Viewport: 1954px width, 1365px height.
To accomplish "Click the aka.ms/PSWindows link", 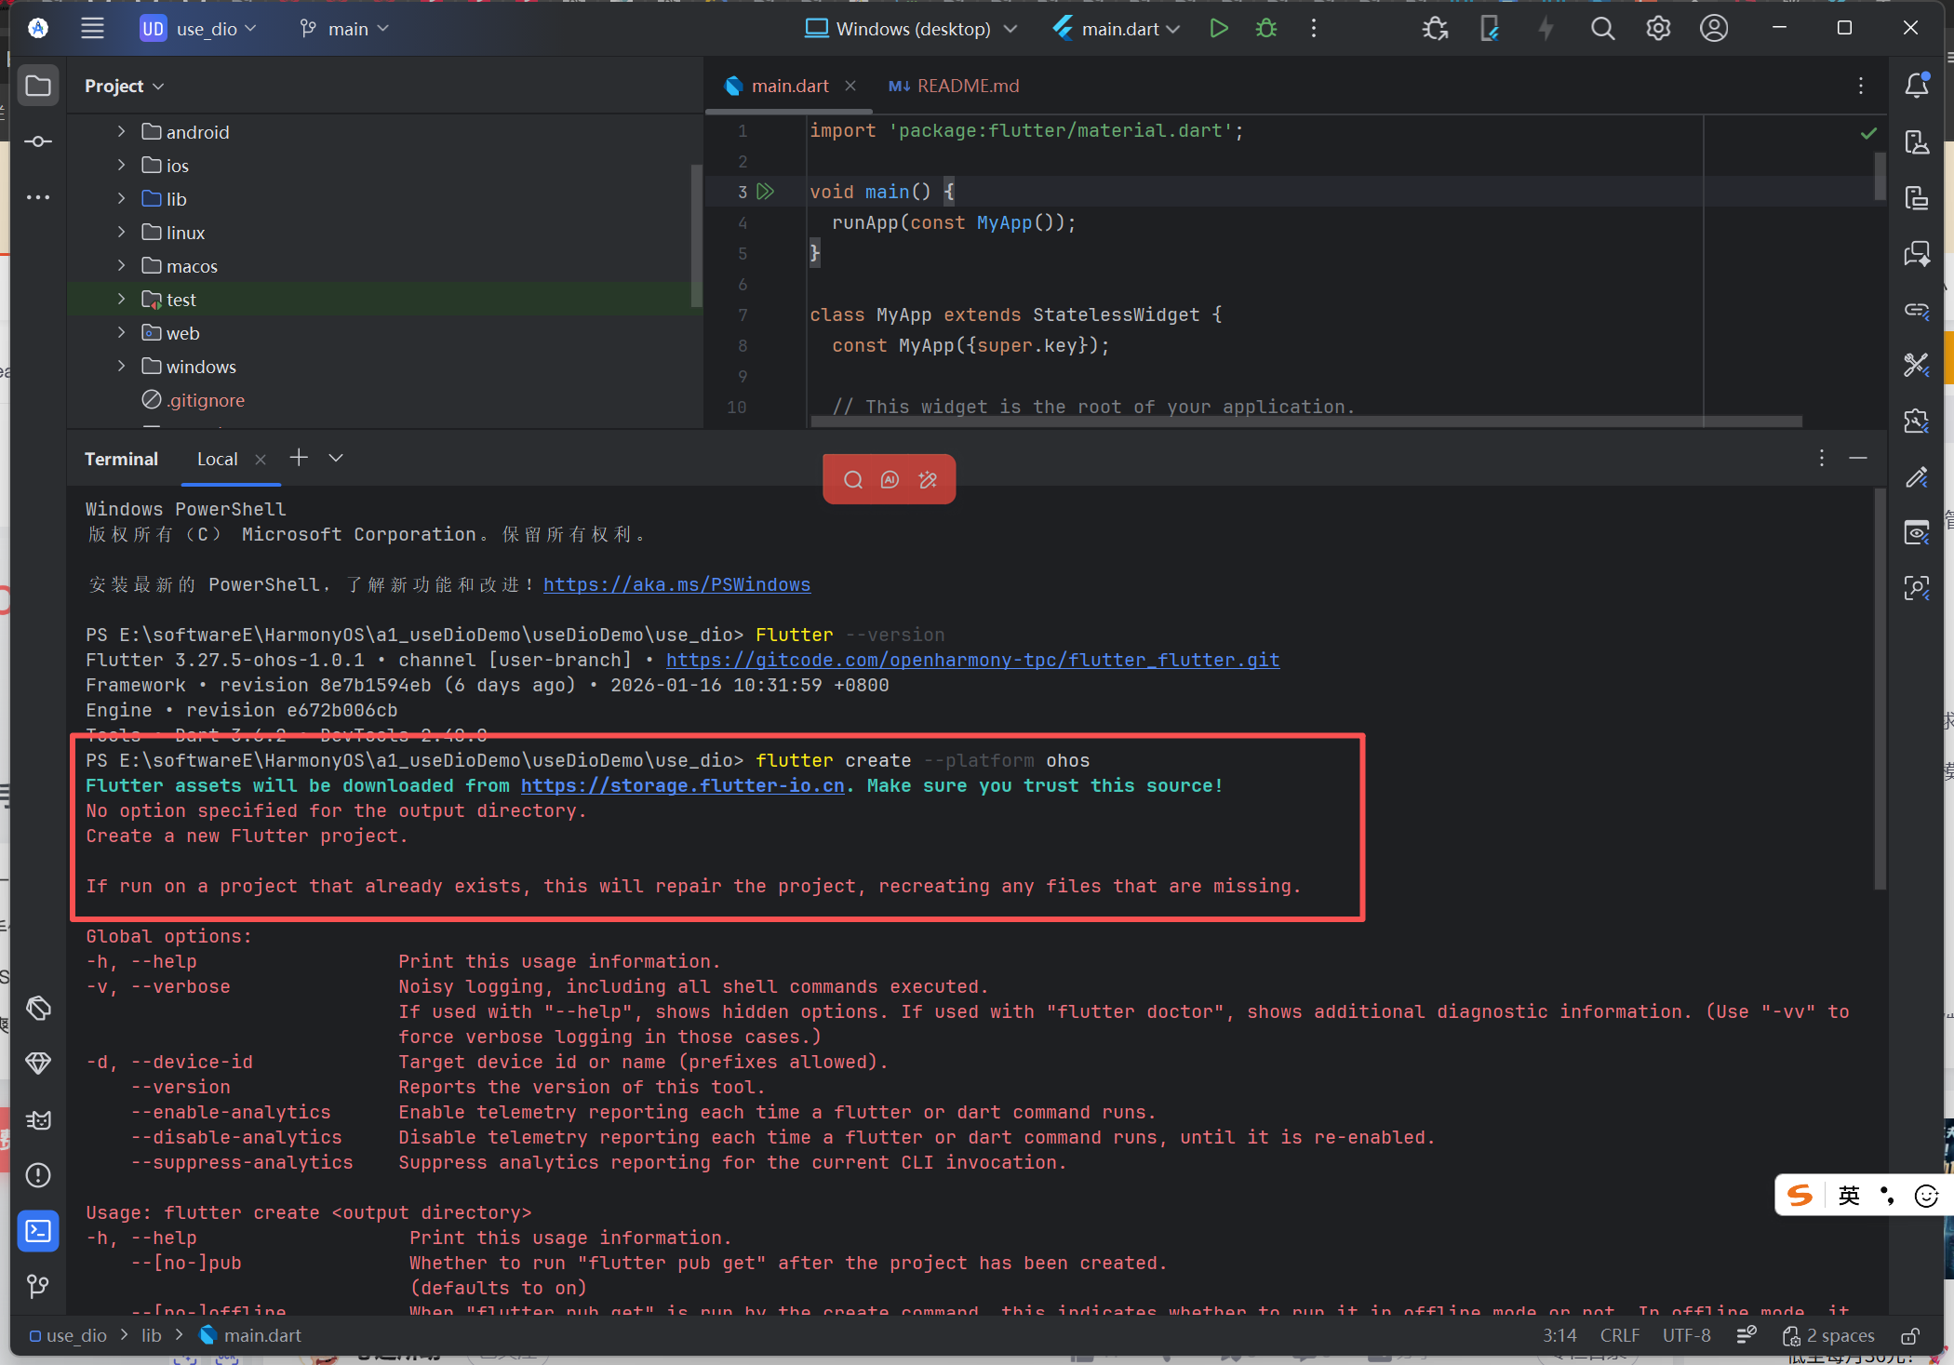I will [x=676, y=584].
